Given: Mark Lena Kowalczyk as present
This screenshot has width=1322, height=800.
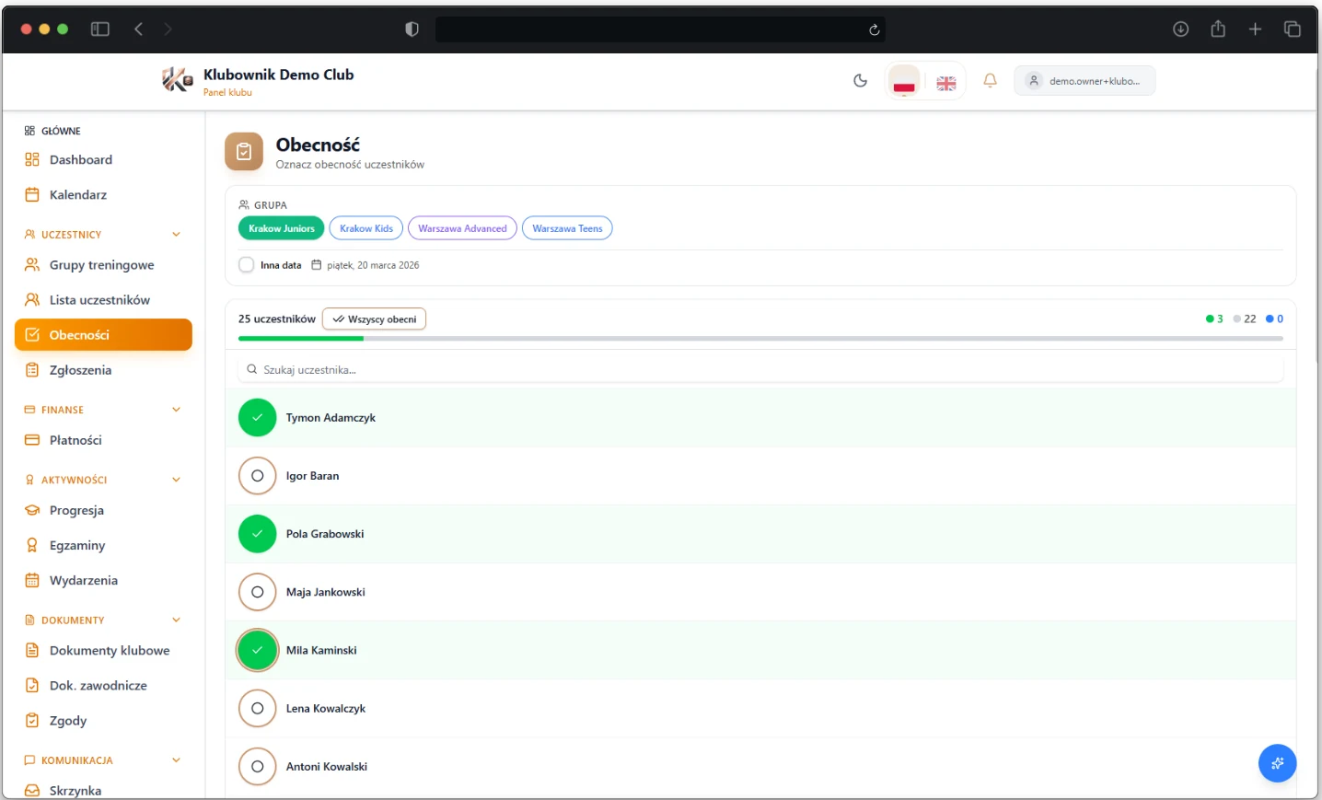Looking at the screenshot, I should [x=258, y=709].
